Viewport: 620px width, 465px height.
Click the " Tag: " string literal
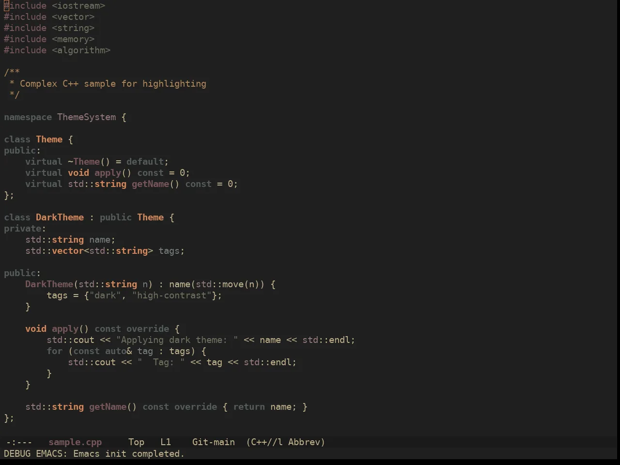tap(161, 362)
